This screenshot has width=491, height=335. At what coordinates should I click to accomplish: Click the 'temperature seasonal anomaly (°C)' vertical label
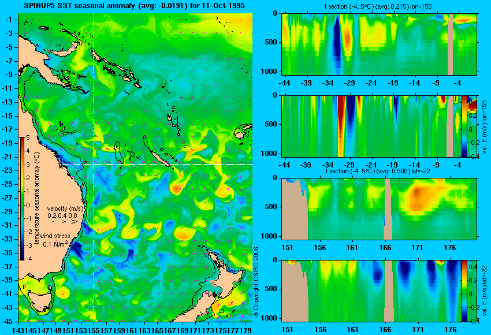click(x=37, y=199)
